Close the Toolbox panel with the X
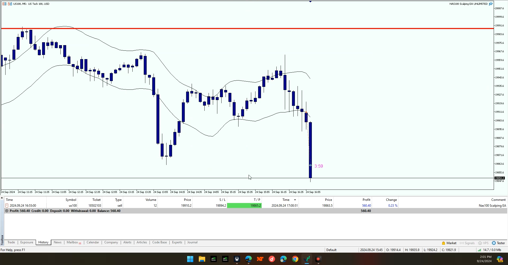Screen dimensions: 508x265 point(2,198)
